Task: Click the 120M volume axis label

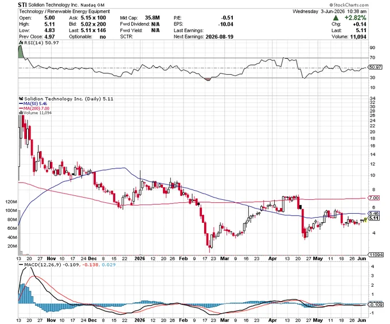Action: click(x=11, y=202)
